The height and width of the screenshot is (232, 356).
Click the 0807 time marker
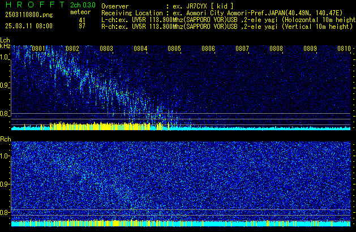point(242,49)
